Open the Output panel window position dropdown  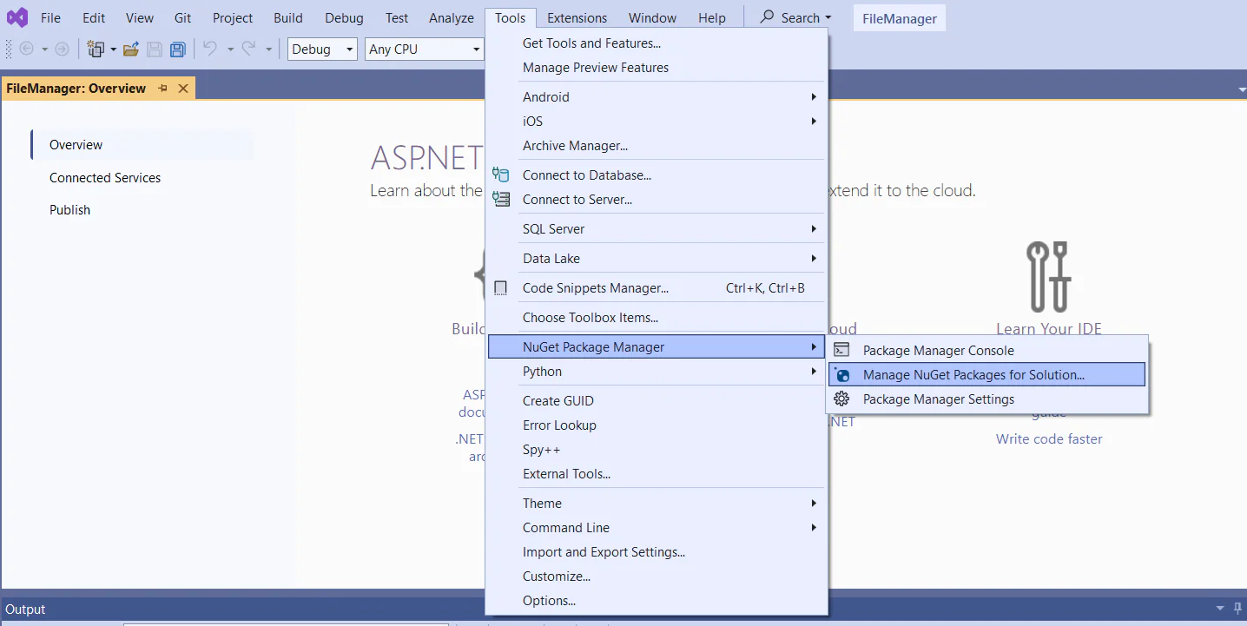point(1219,610)
